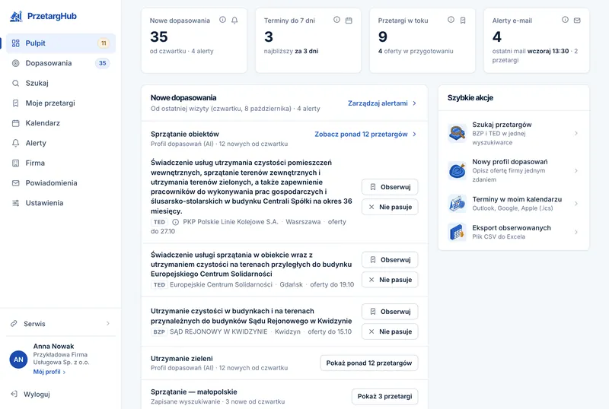Click Nie pasuje for Europejskie Centrum Solidarności tender
The height and width of the screenshot is (409, 609).
[390, 280]
